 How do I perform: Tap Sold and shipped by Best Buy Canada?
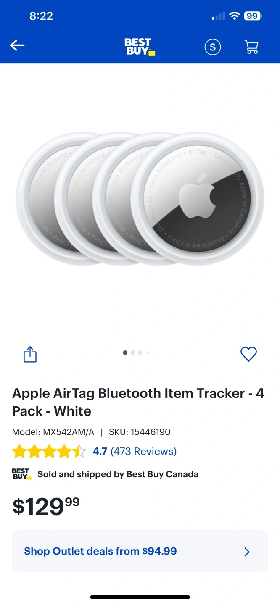(x=118, y=474)
